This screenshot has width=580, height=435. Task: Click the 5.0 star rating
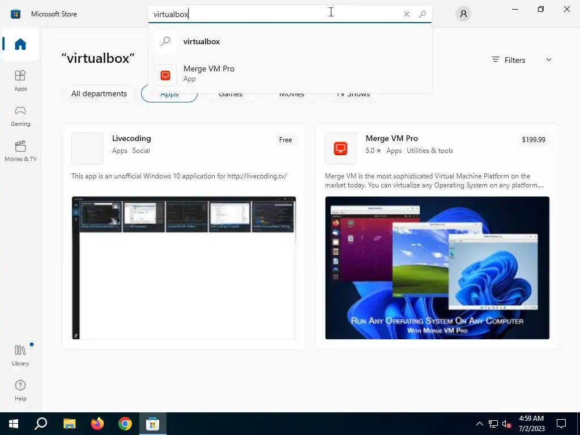pos(373,151)
